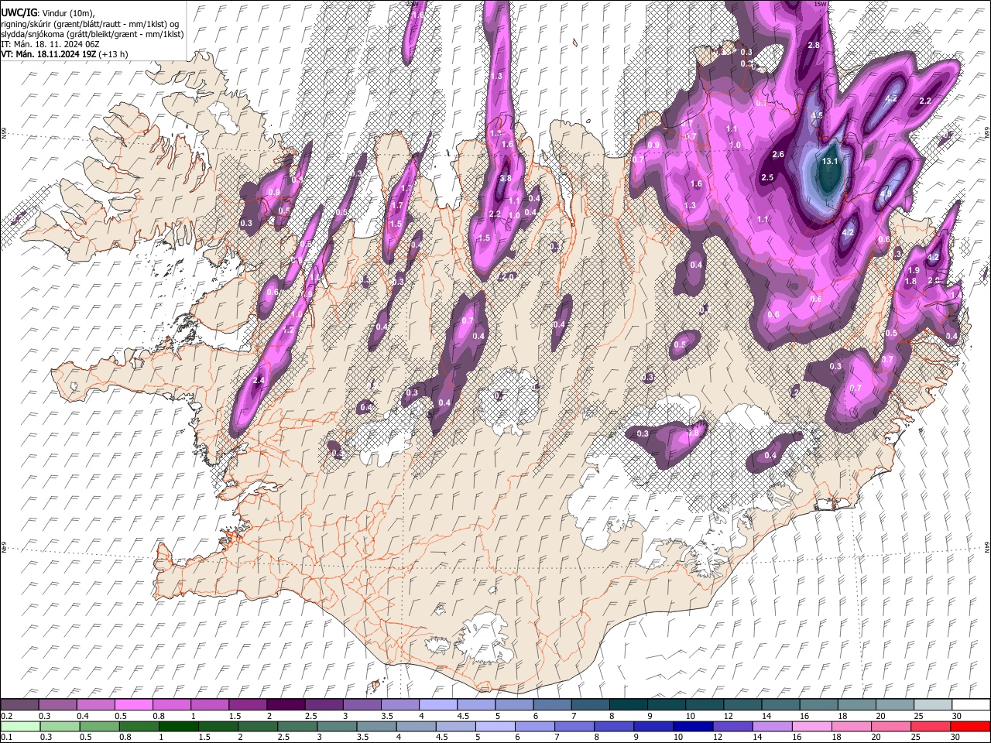Click the 'slydda/snjókoma' legend description line
The image size is (991, 743).
pos(92,34)
